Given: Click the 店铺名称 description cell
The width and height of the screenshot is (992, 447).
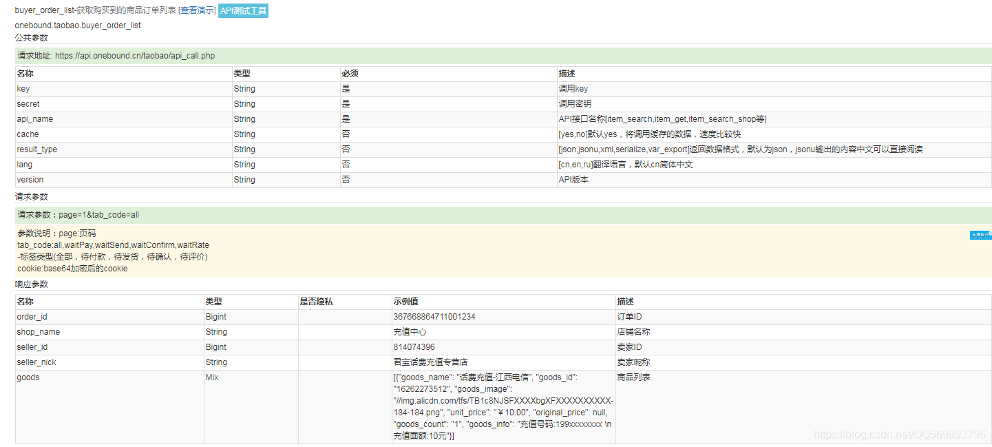Looking at the screenshot, I should [x=803, y=332].
